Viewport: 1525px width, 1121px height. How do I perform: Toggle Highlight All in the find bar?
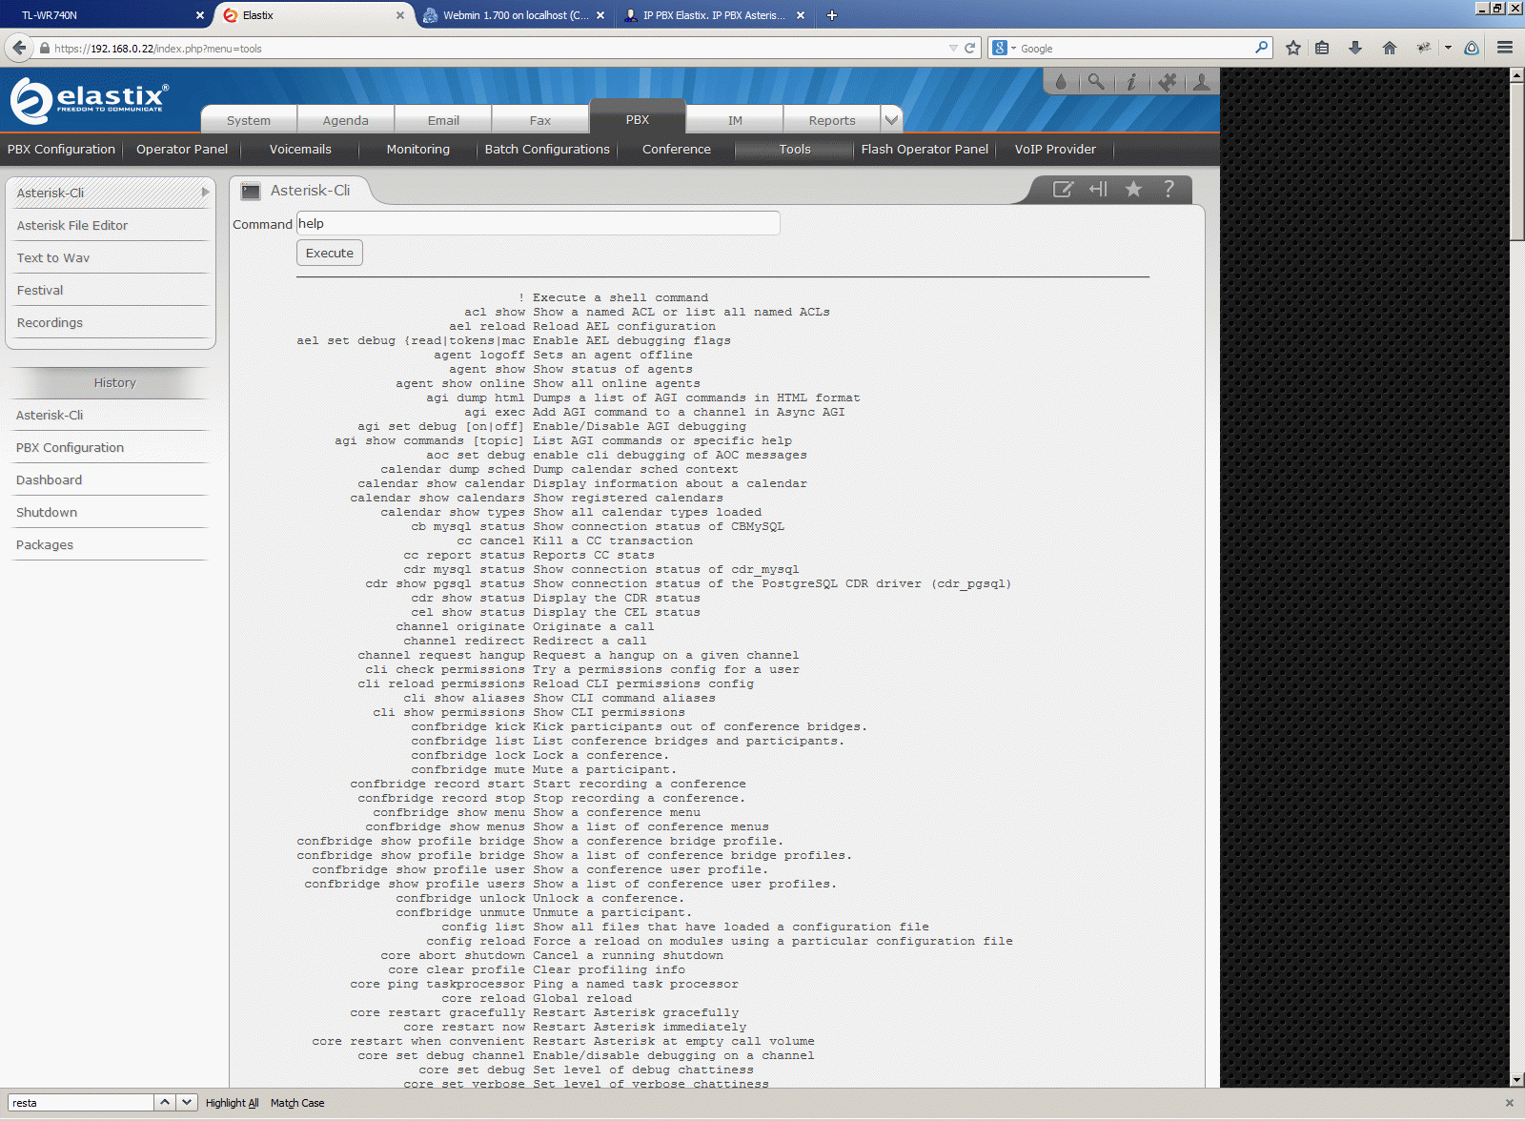(233, 1103)
